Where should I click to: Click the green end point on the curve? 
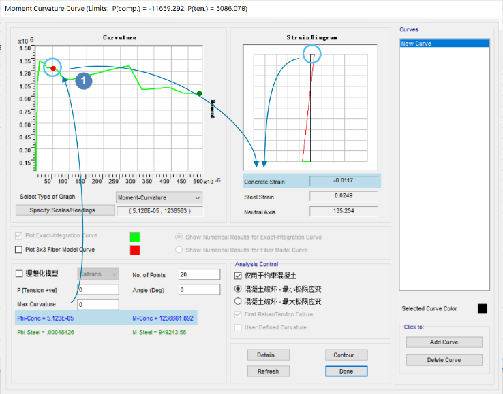pos(199,93)
